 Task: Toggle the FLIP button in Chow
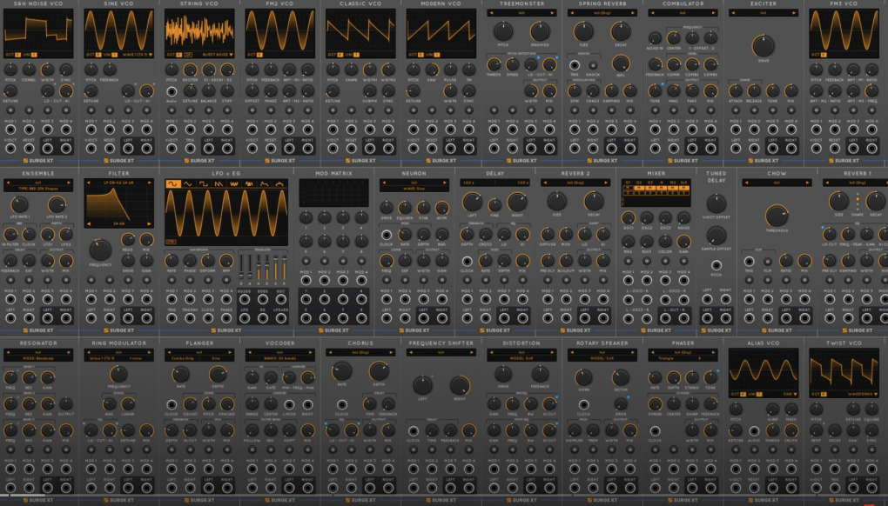pos(767,262)
